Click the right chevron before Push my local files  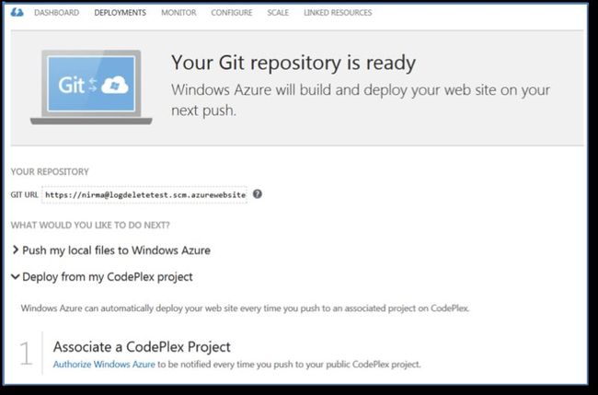(16, 250)
